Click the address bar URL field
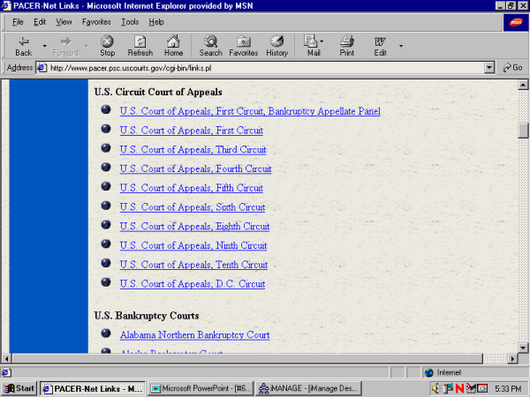530x397 pixels. click(x=265, y=68)
